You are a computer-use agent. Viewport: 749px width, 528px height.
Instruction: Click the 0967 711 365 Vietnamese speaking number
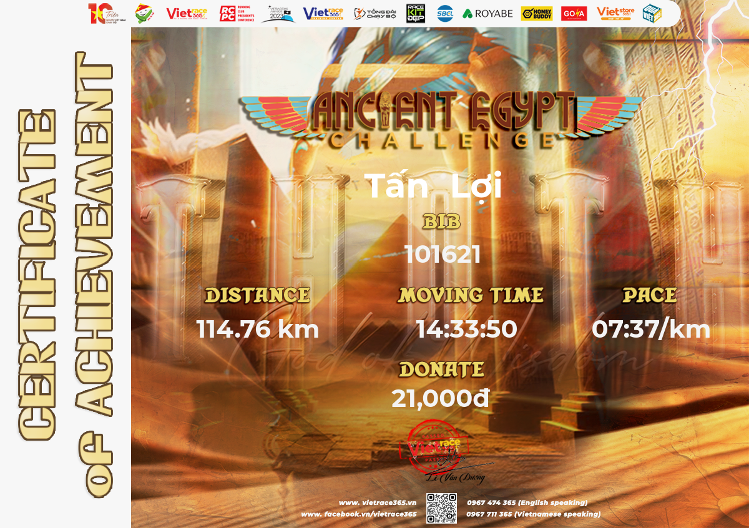(x=534, y=514)
